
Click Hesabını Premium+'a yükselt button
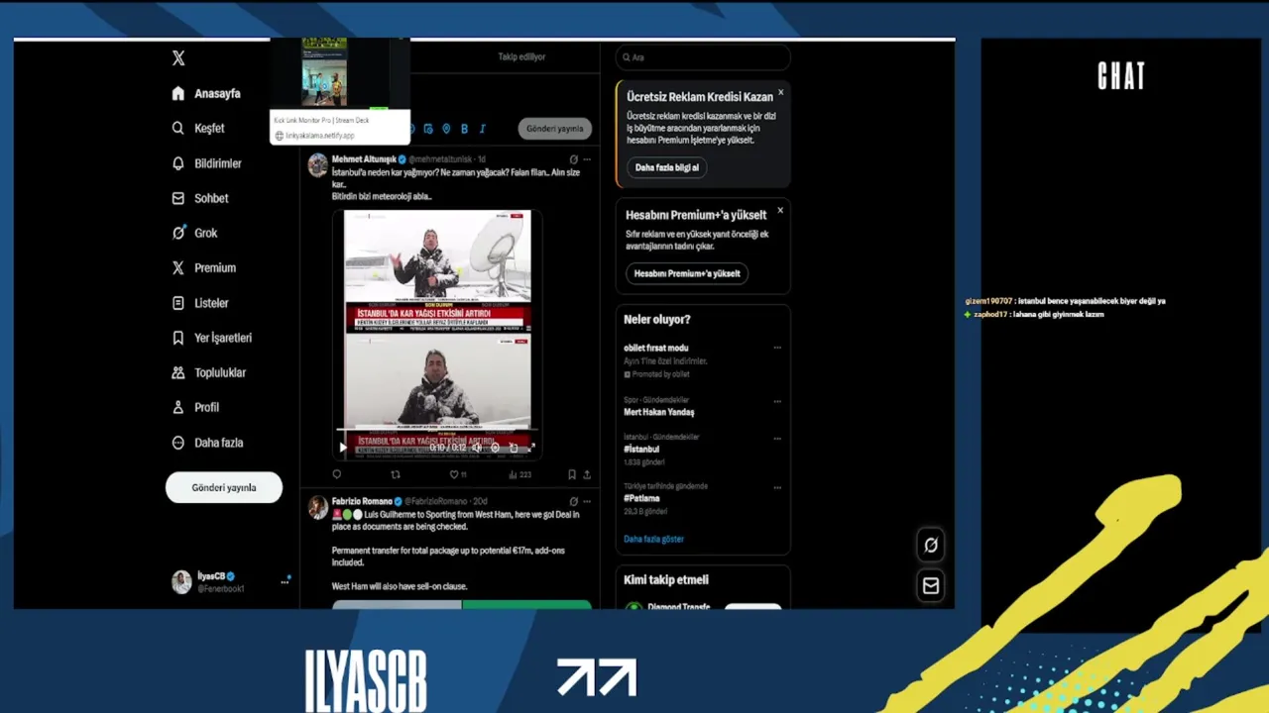687,273
